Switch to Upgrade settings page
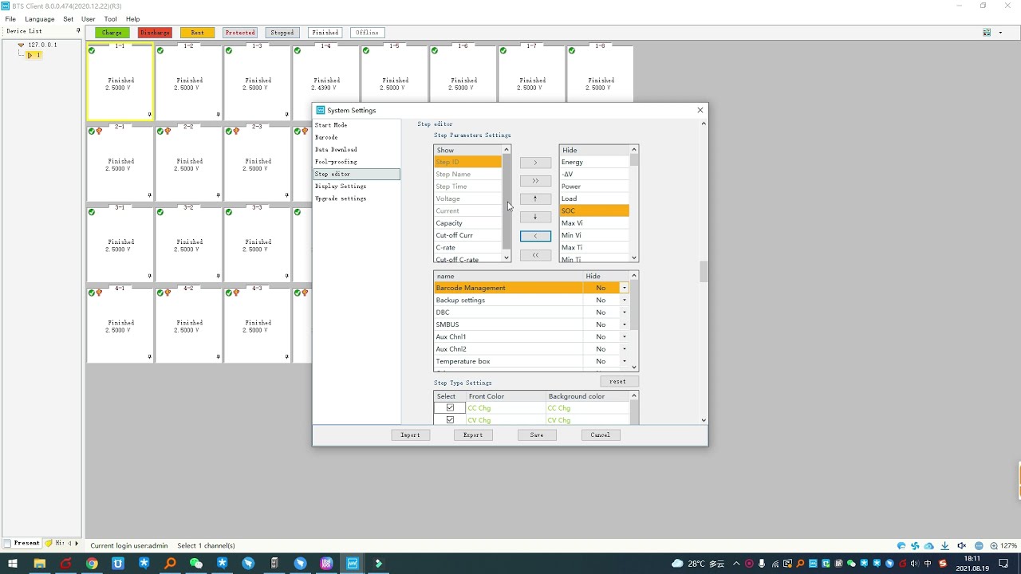The height and width of the screenshot is (574, 1021). click(x=341, y=199)
